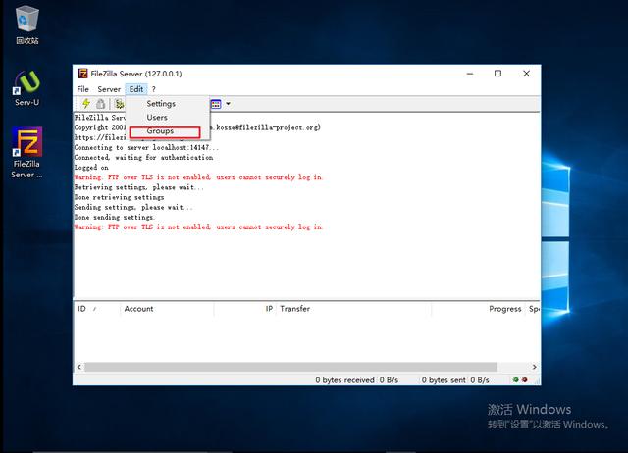Choose Users from the Edit menu
The image size is (628, 453).
[x=157, y=118]
